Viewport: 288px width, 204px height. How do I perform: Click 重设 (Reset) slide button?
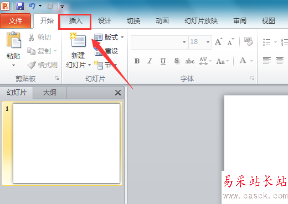coord(106,51)
